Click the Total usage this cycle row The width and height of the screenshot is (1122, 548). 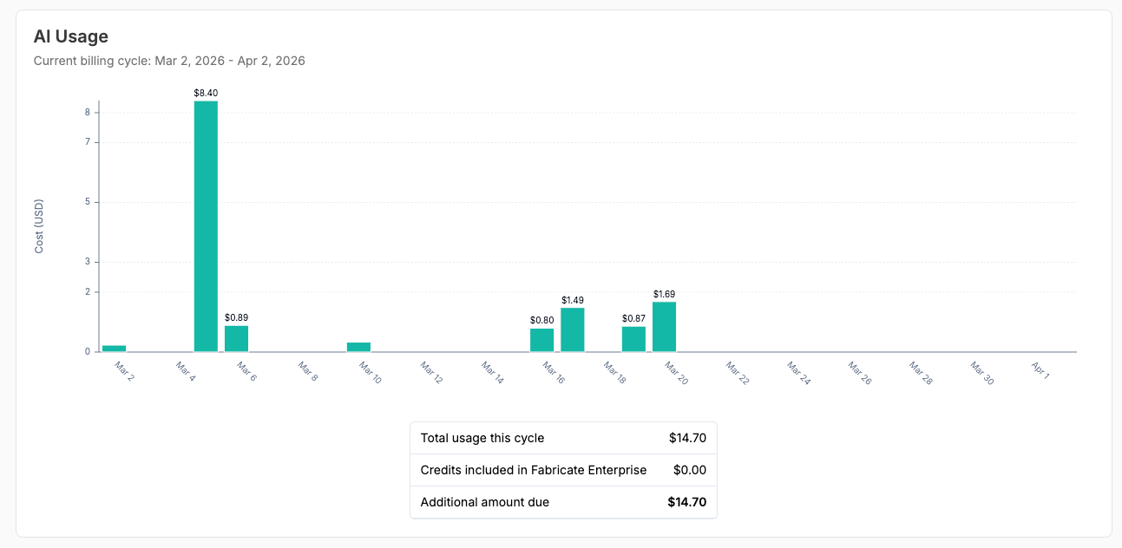(563, 438)
